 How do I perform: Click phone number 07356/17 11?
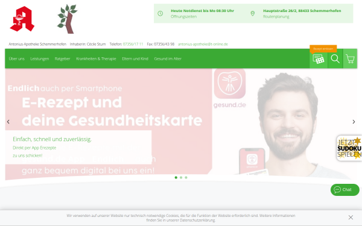pos(133,44)
